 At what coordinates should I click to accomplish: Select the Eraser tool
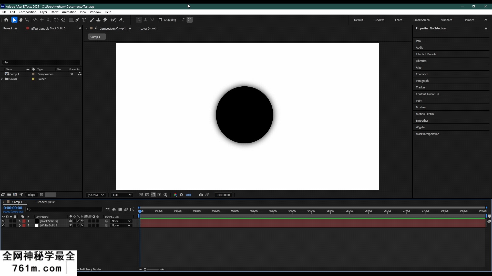point(105,20)
